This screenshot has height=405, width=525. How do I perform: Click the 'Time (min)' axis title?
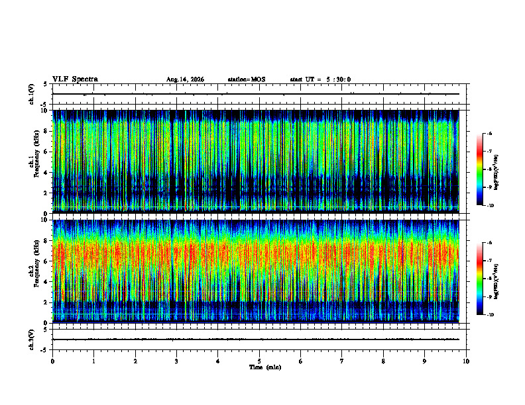(x=265, y=367)
